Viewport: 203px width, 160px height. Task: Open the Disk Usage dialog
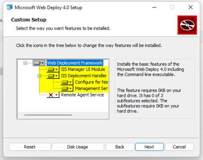pos(78,147)
